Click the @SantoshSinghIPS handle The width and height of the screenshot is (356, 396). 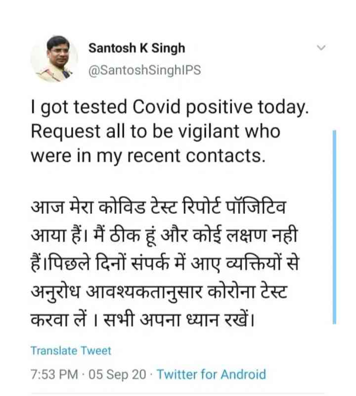(144, 70)
